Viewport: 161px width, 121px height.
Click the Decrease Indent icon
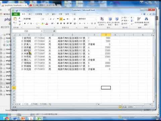point(68,23)
